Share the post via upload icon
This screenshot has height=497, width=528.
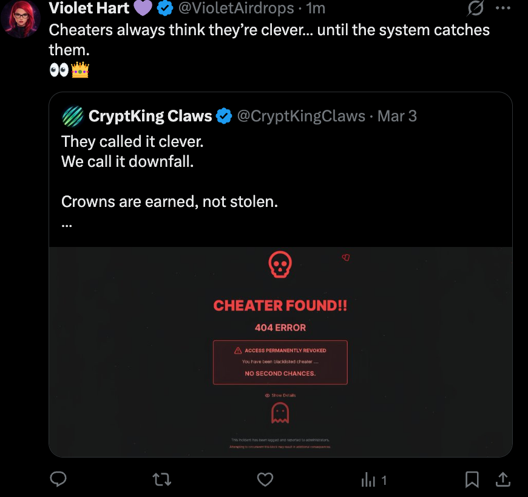pyautogui.click(x=503, y=479)
